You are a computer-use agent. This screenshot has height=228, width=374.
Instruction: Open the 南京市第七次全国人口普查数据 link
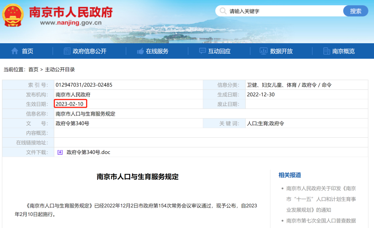click(321, 220)
